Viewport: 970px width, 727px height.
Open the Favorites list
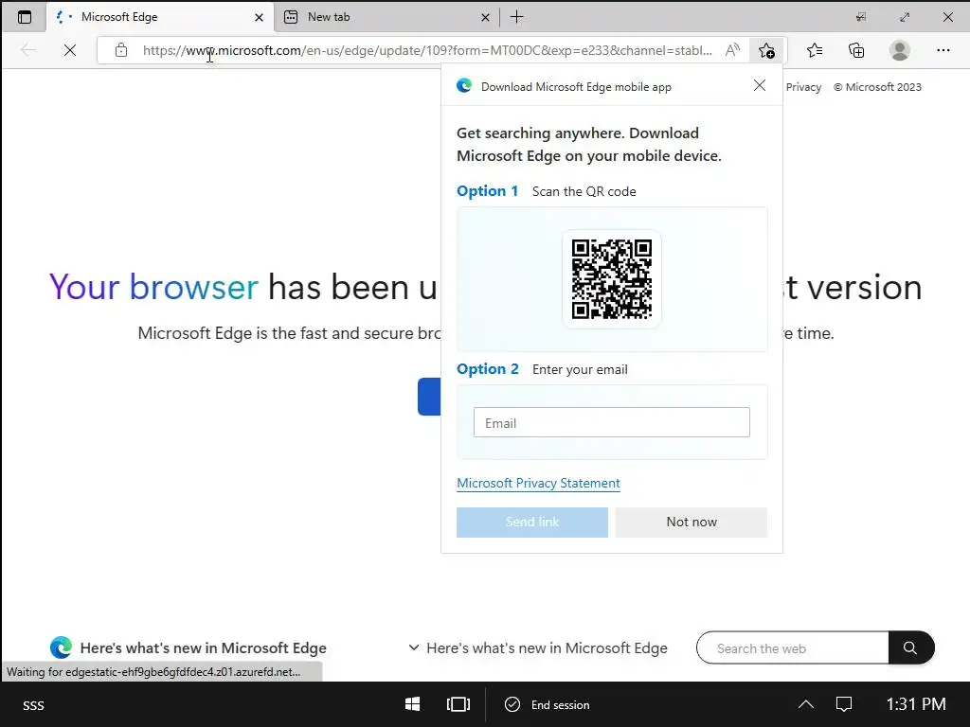tap(815, 50)
